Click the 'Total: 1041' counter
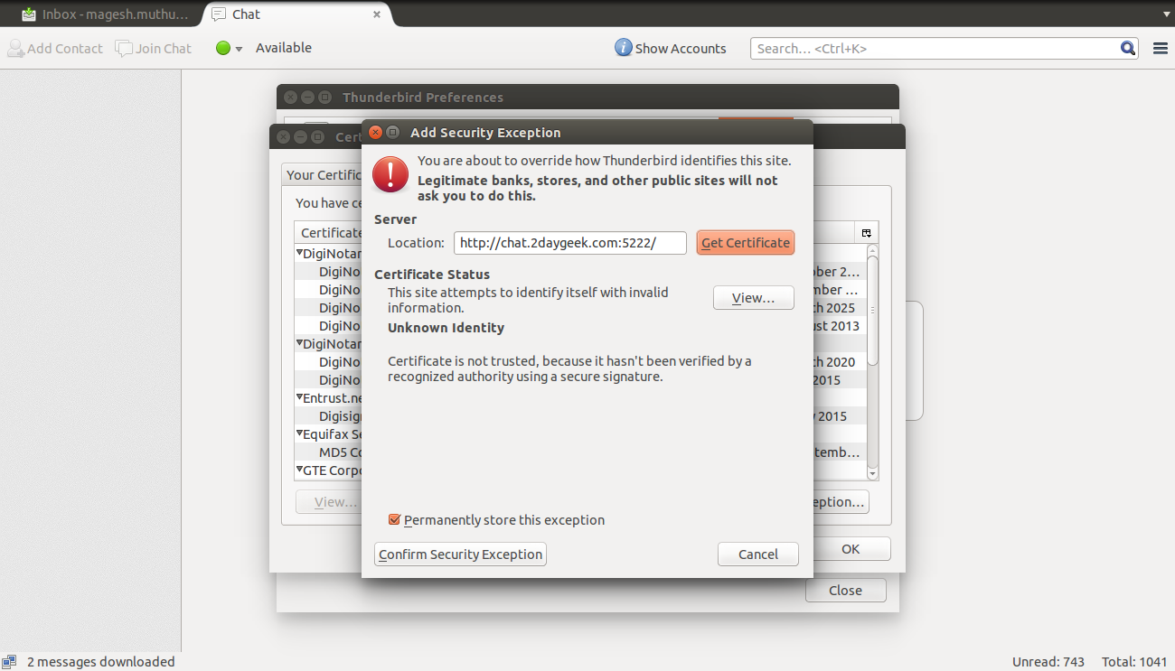Viewport: 1175px width, 671px height. [1134, 662]
